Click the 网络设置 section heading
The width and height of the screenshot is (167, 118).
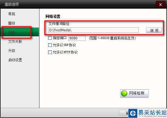(53, 16)
